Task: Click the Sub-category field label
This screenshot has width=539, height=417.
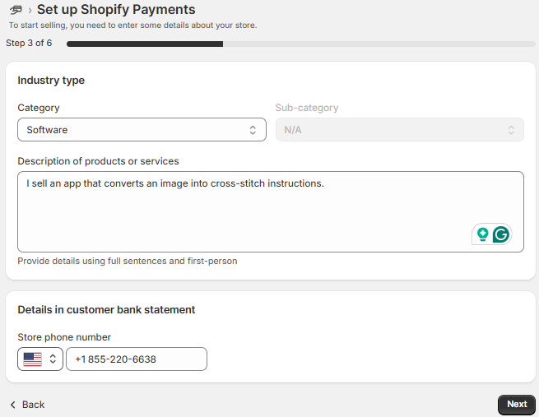Action: [x=307, y=108]
